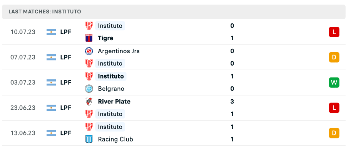This screenshot has height=148, width=348.
Task: Click the Argentinos Jrs club crest
Action: click(89, 51)
